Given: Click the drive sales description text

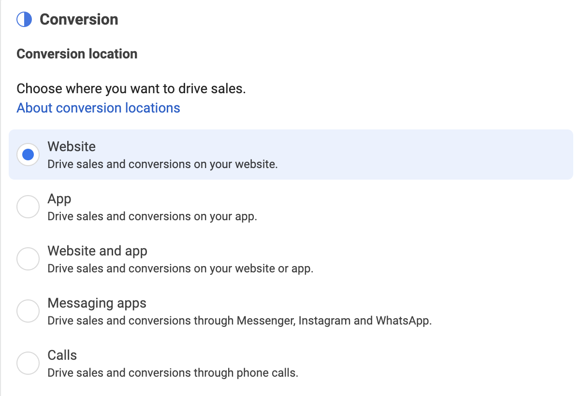Looking at the screenshot, I should tap(131, 88).
